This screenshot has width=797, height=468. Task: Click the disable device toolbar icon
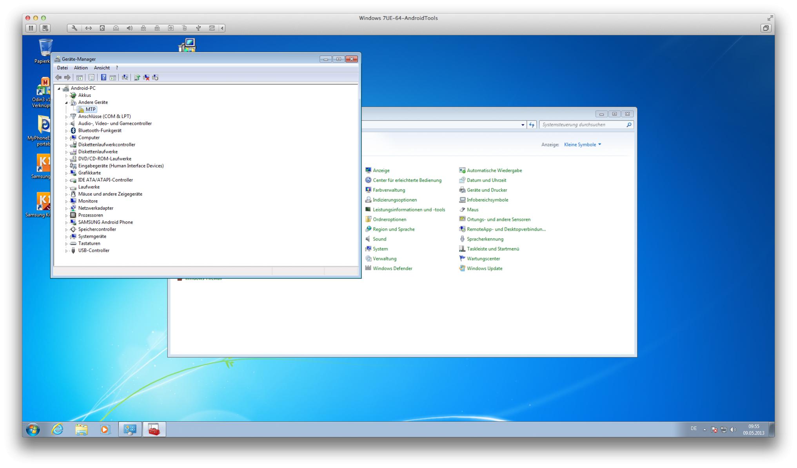(155, 77)
